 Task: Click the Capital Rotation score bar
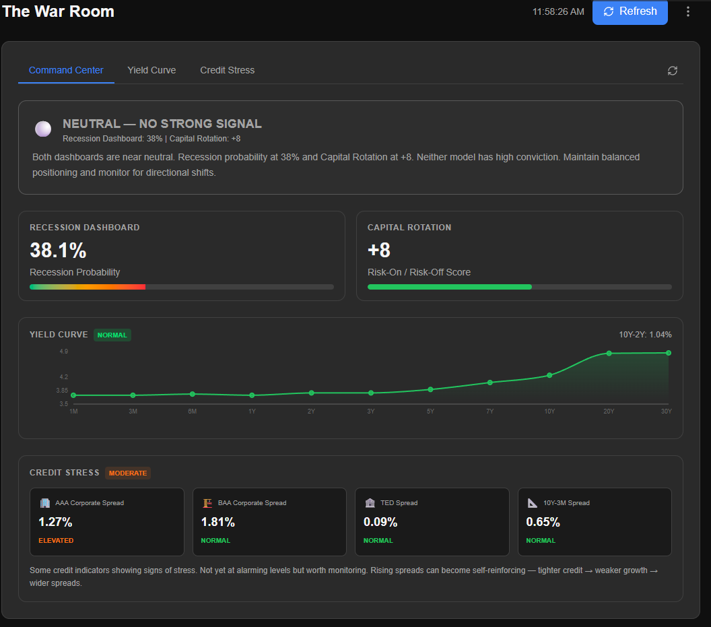[518, 286]
